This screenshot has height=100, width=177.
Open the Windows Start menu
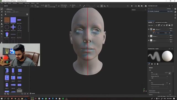[2, 99]
